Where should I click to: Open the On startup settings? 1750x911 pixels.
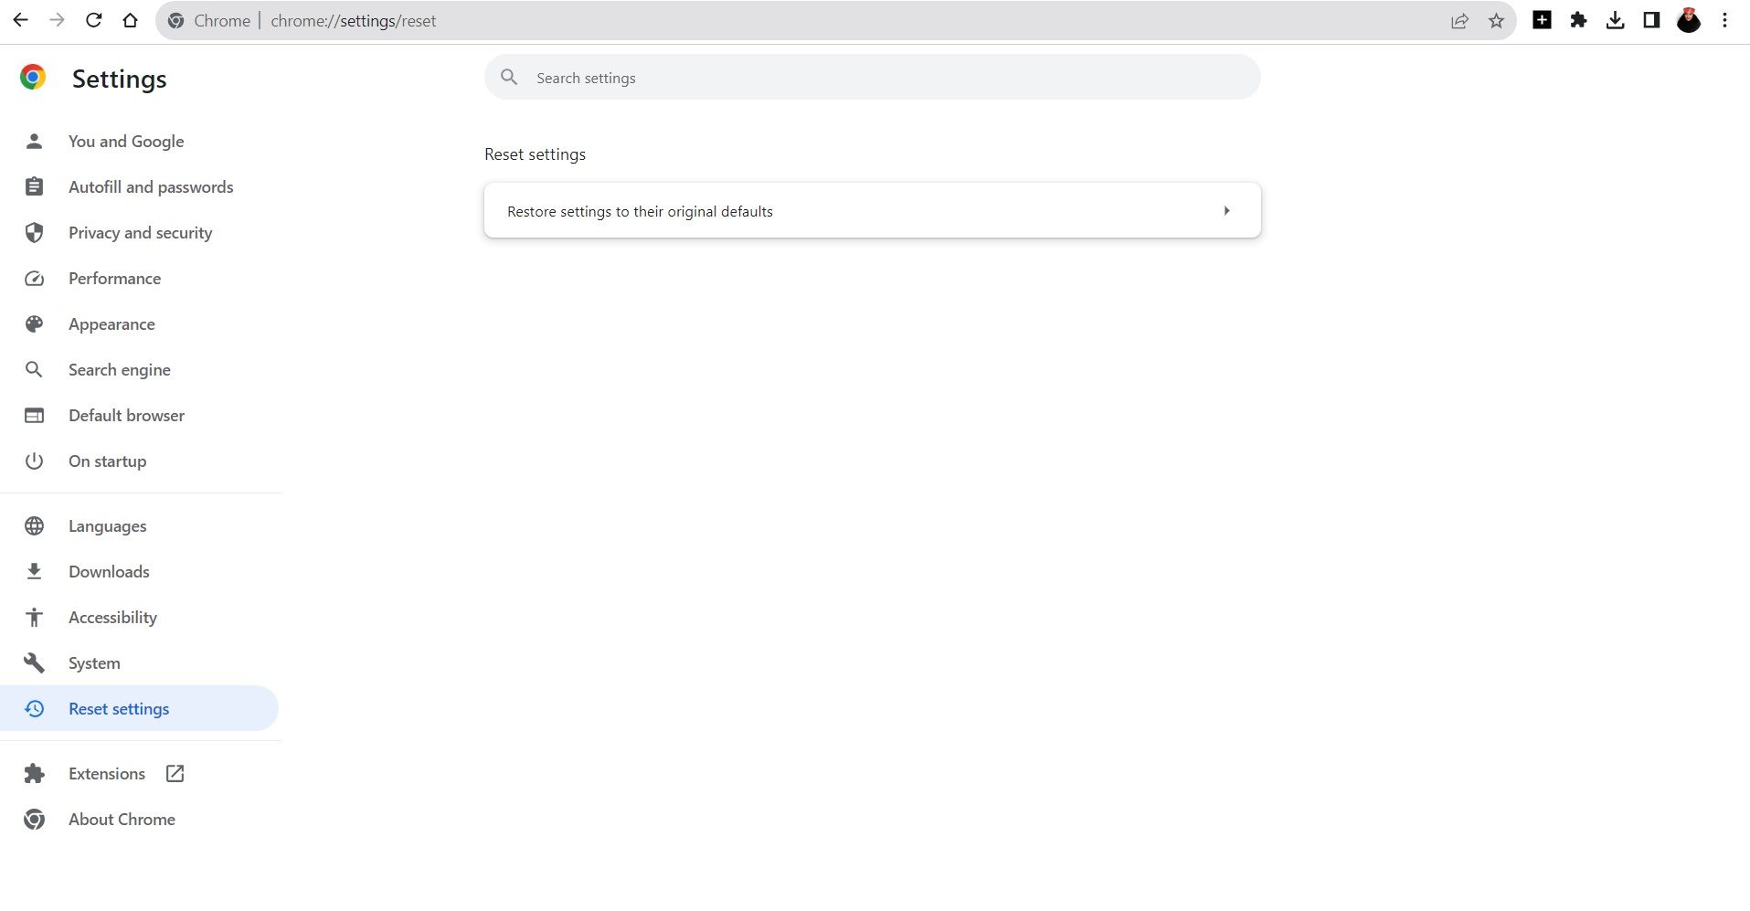pos(107,461)
